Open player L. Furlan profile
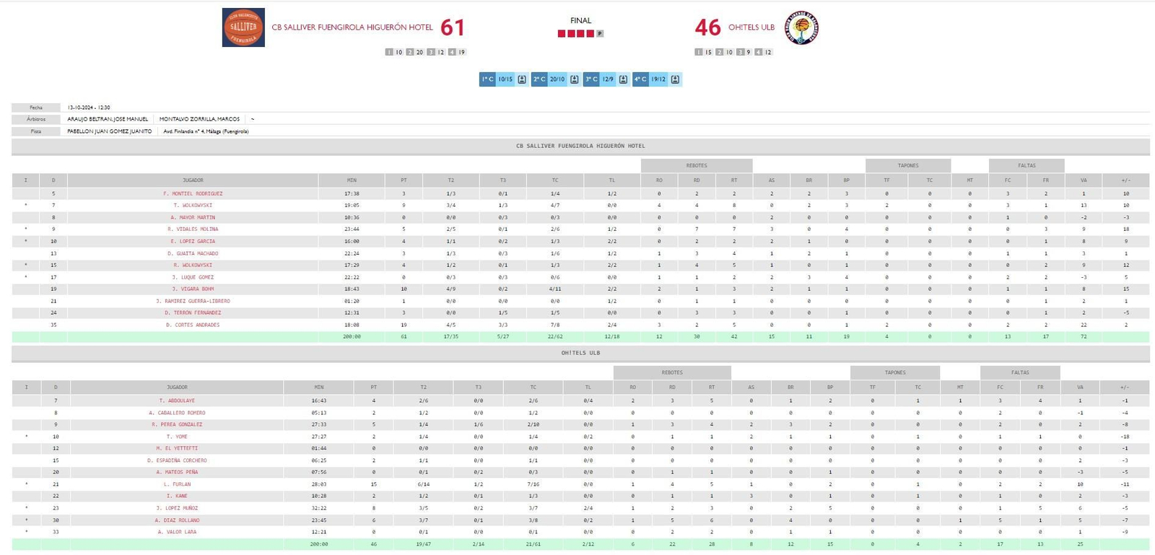This screenshot has width=1155, height=555. click(177, 484)
